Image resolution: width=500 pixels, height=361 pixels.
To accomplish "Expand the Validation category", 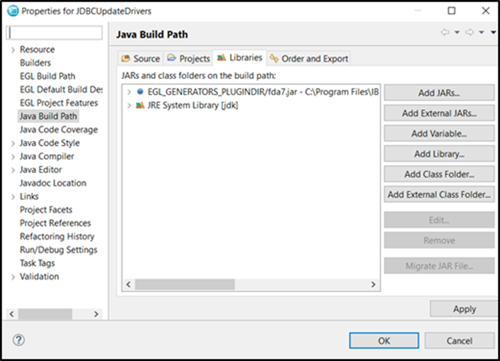I will [13, 277].
